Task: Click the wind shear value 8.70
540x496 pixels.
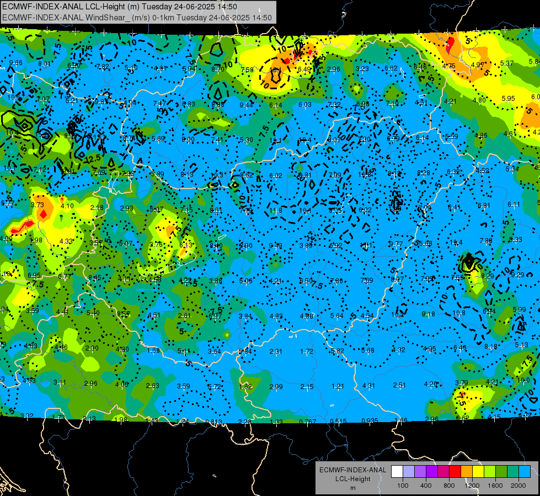Action: (218, 69)
